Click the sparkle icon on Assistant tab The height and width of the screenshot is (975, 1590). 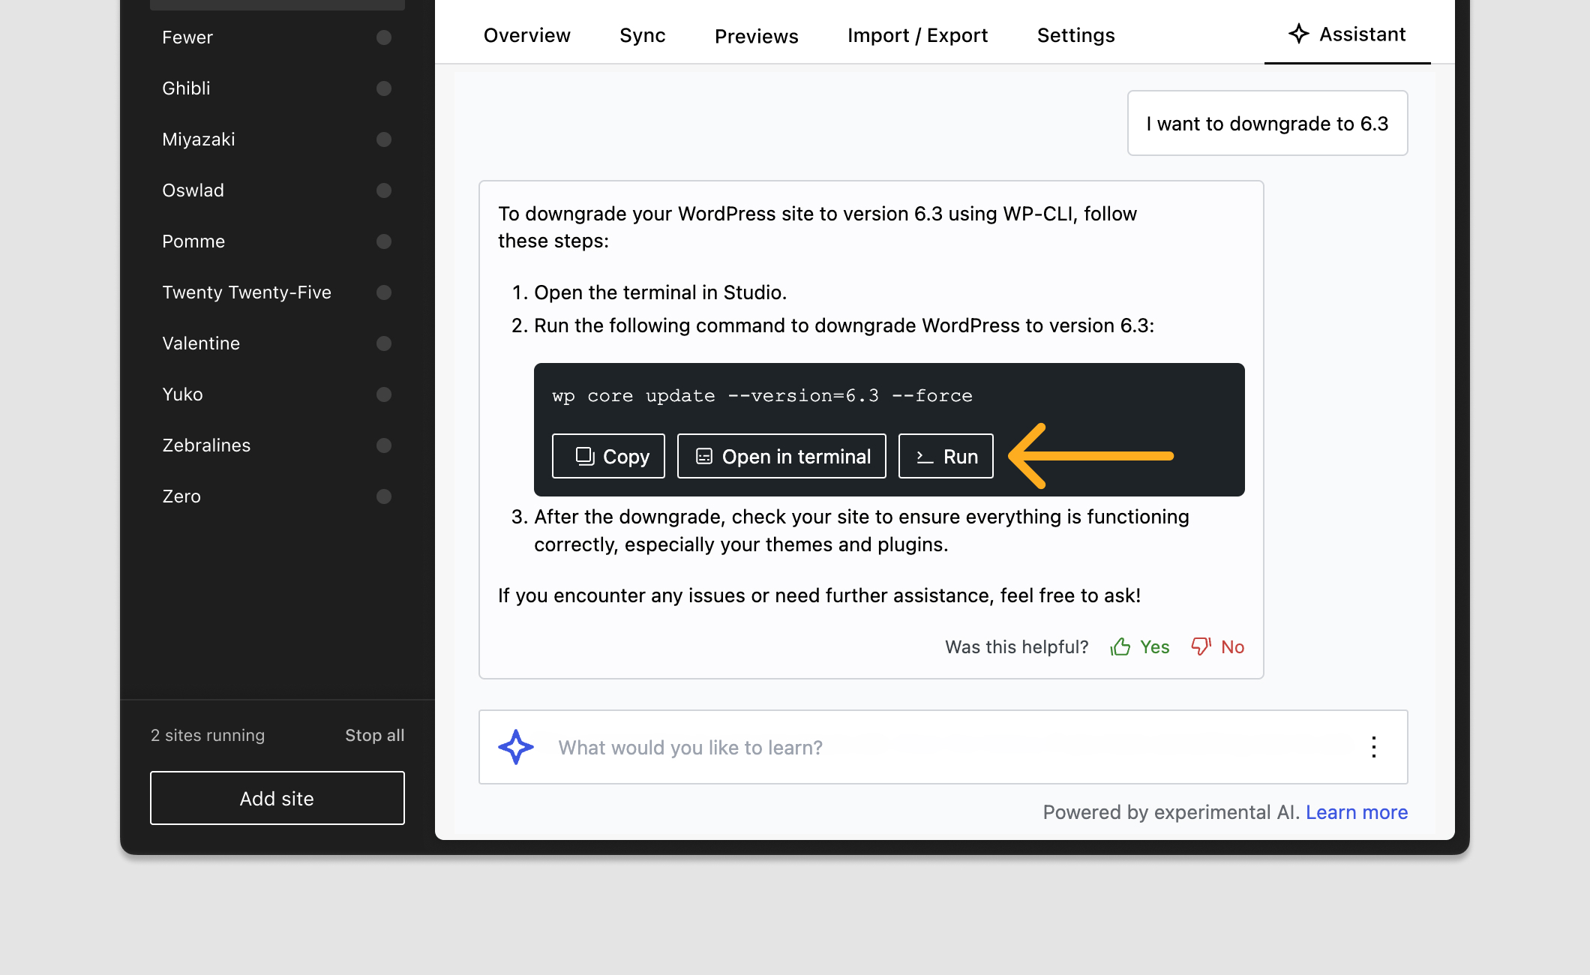coord(1299,34)
